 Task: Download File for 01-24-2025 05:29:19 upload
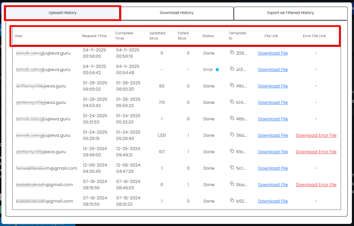273,135
